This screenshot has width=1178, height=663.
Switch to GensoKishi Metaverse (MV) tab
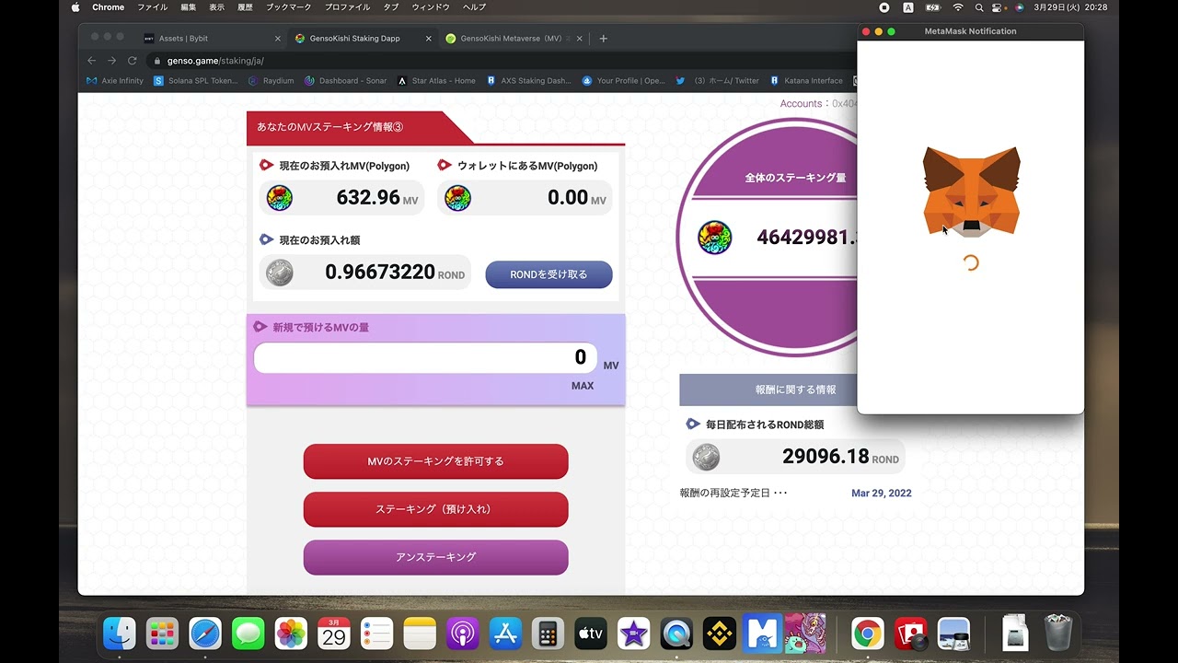tap(512, 39)
